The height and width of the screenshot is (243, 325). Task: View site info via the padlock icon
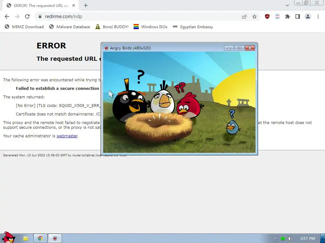click(x=40, y=16)
